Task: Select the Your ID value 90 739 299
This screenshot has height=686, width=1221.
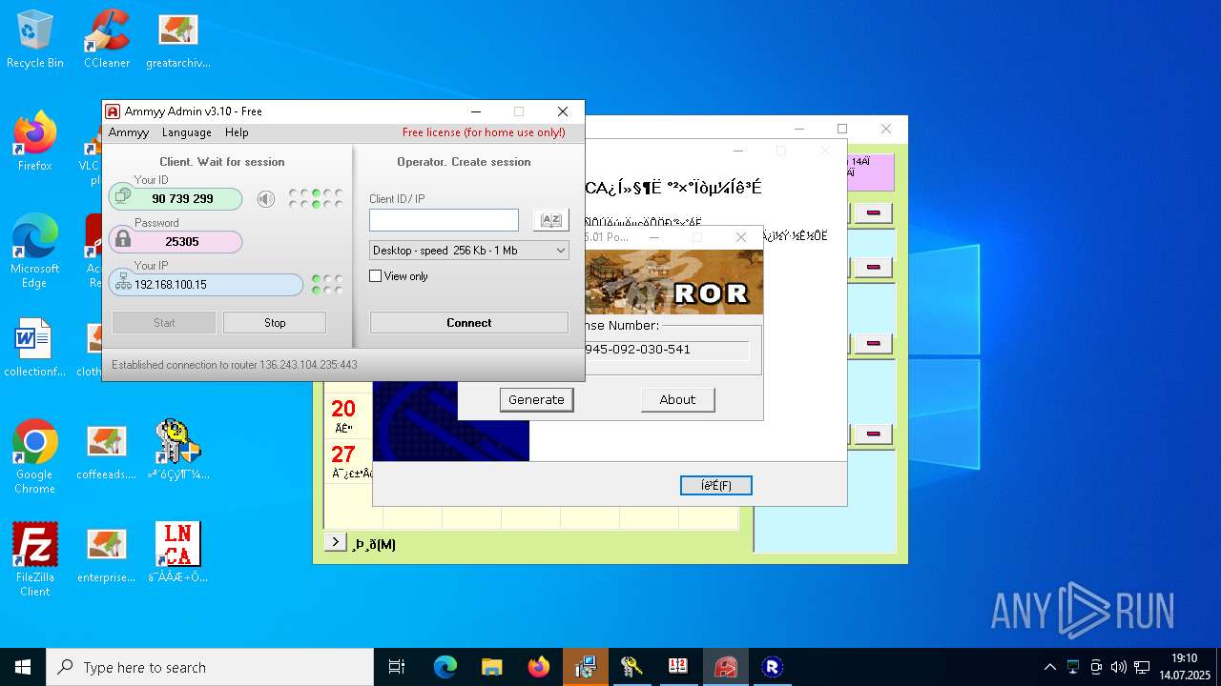Action: click(x=183, y=199)
